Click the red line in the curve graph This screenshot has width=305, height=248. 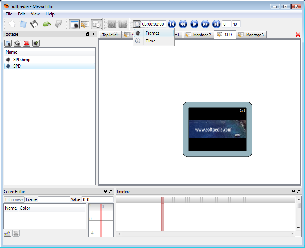pyautogui.click(x=101, y=220)
